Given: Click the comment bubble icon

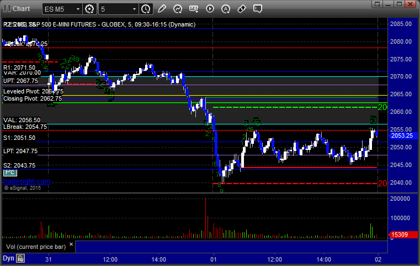Looking at the screenshot, I should 258,9.
